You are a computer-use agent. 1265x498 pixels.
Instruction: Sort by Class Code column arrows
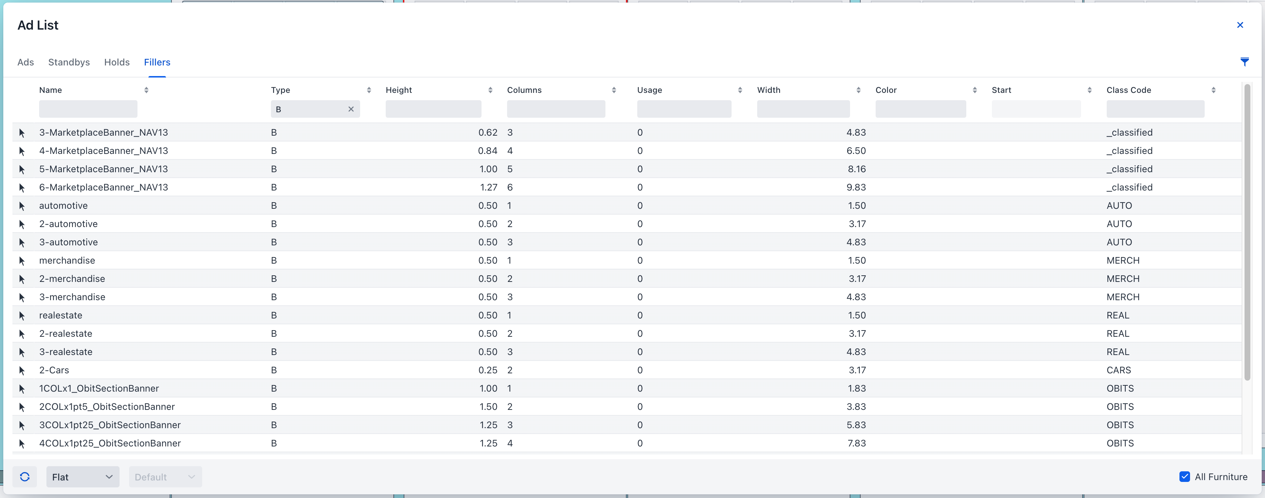pyautogui.click(x=1213, y=90)
